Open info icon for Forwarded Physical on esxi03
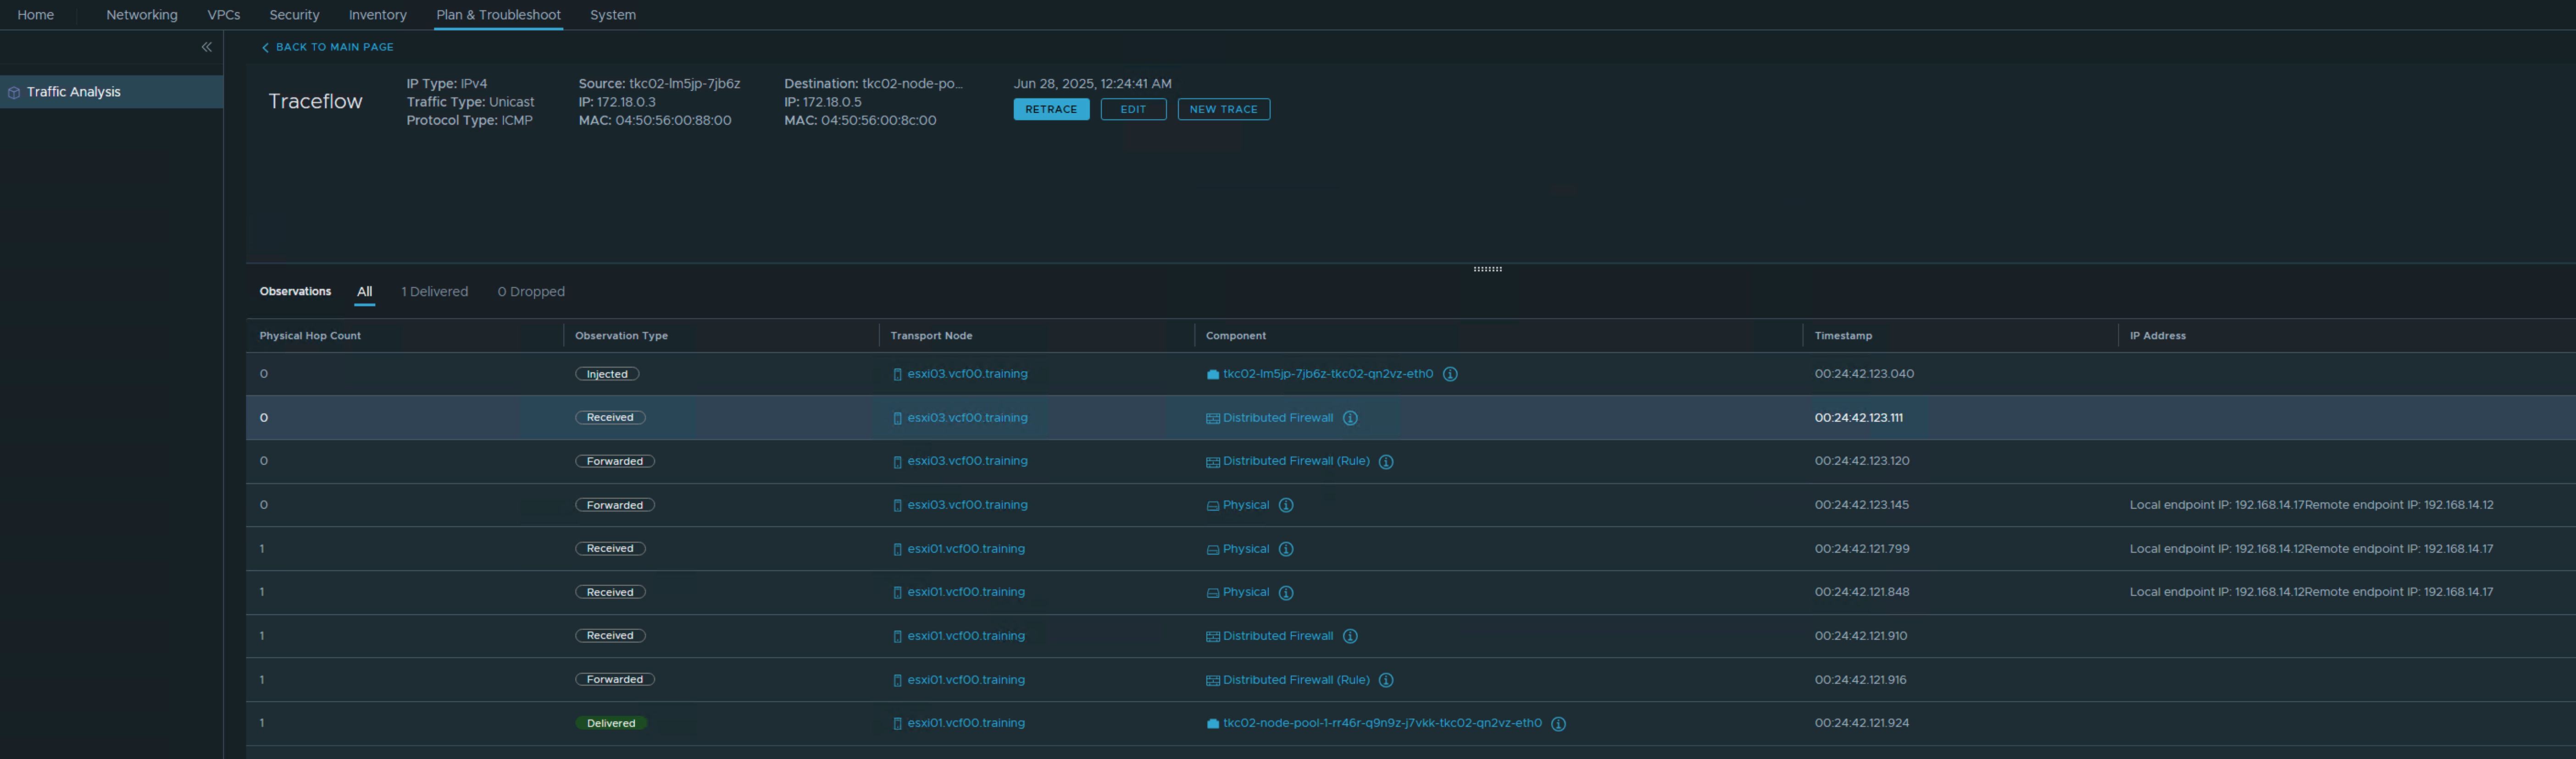The image size is (2576, 759). coord(1286,506)
